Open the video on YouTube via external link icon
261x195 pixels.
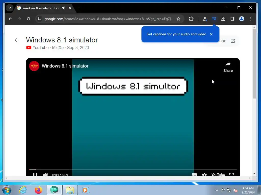233,41
